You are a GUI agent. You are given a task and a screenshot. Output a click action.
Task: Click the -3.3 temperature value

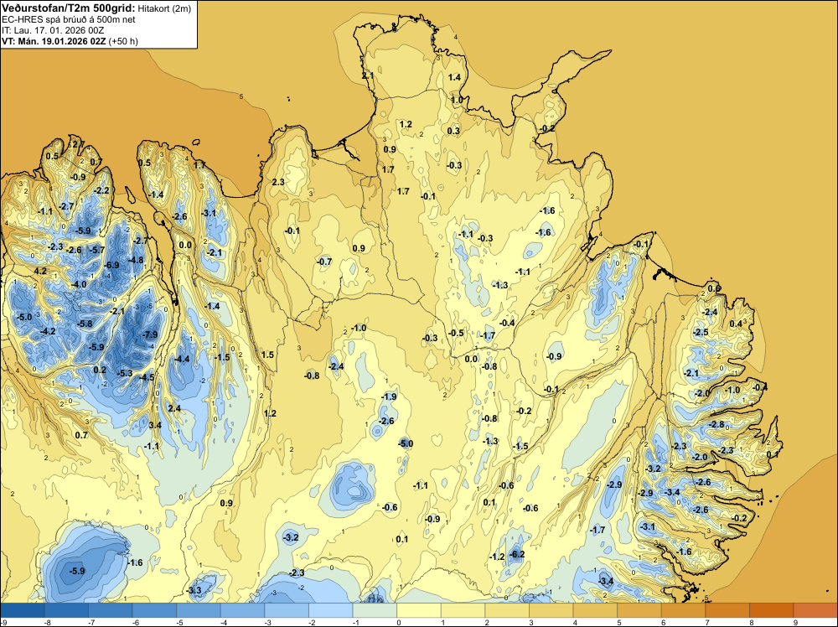click(x=194, y=590)
